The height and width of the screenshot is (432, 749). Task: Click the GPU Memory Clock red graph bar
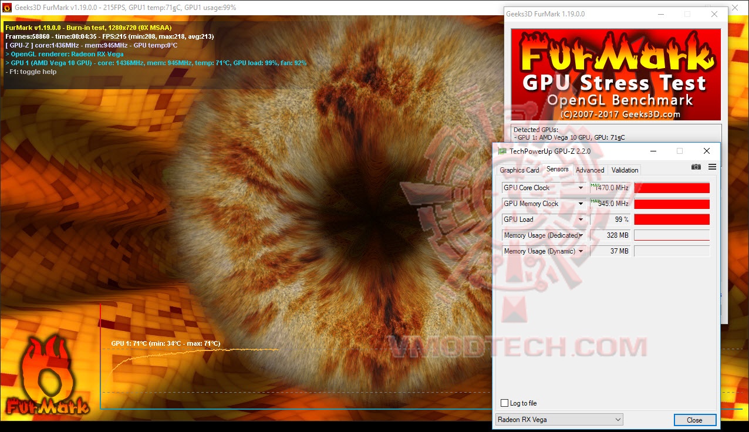point(672,204)
